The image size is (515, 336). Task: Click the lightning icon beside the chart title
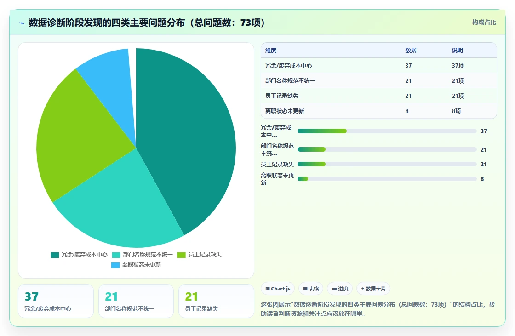click(22, 23)
